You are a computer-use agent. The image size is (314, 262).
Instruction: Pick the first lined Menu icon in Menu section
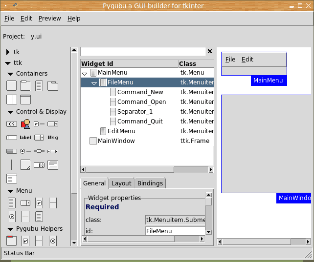[12, 203]
